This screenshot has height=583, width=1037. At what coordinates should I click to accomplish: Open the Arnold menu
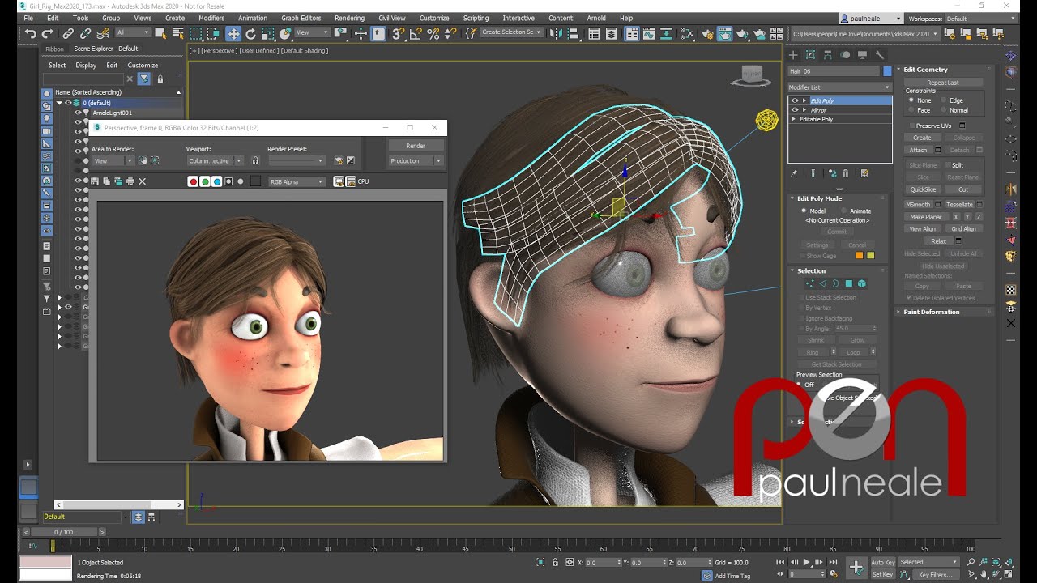596,18
